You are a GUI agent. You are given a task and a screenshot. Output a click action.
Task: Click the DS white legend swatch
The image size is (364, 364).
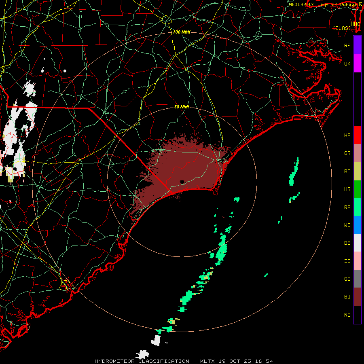[357, 243]
